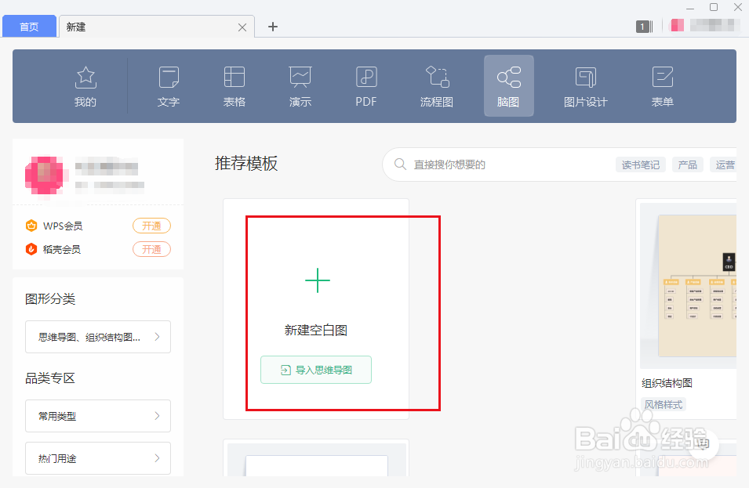Open 图片设计 picture design icon

584,85
